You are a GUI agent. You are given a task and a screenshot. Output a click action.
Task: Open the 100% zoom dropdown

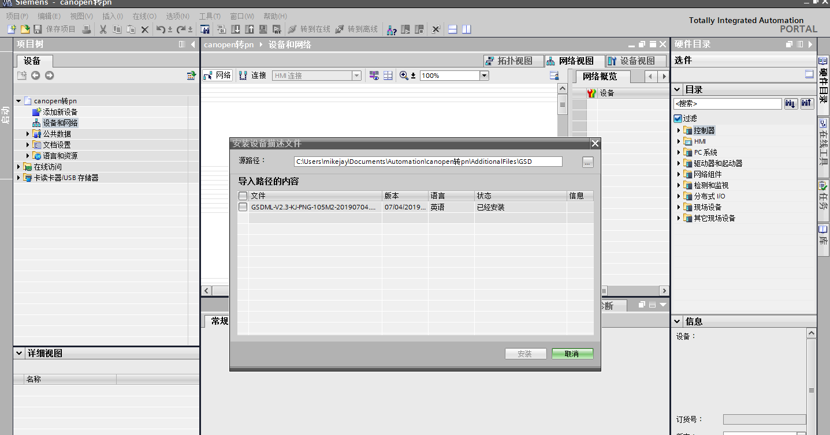[484, 76]
